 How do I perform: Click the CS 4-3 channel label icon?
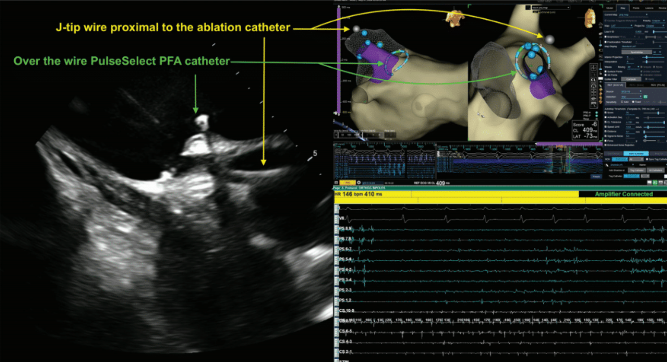(x=337, y=342)
